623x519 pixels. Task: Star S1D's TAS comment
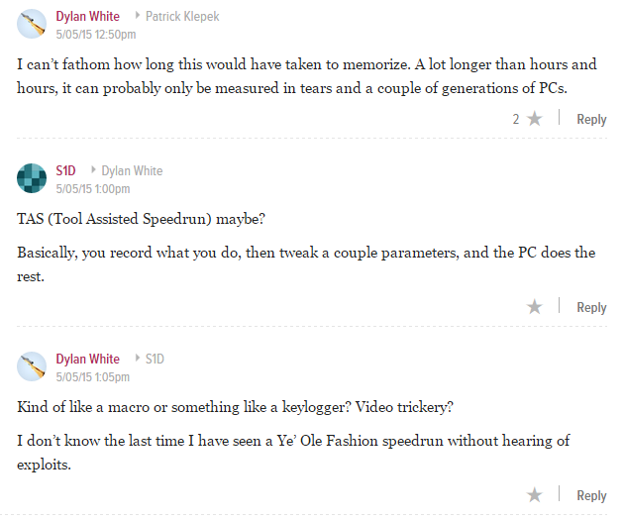(x=535, y=307)
